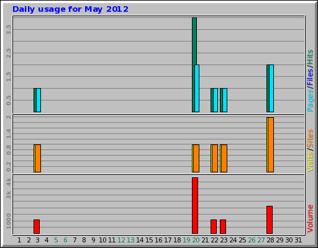
Task: Click day label 4 on the x-axis
Action: 47,240
